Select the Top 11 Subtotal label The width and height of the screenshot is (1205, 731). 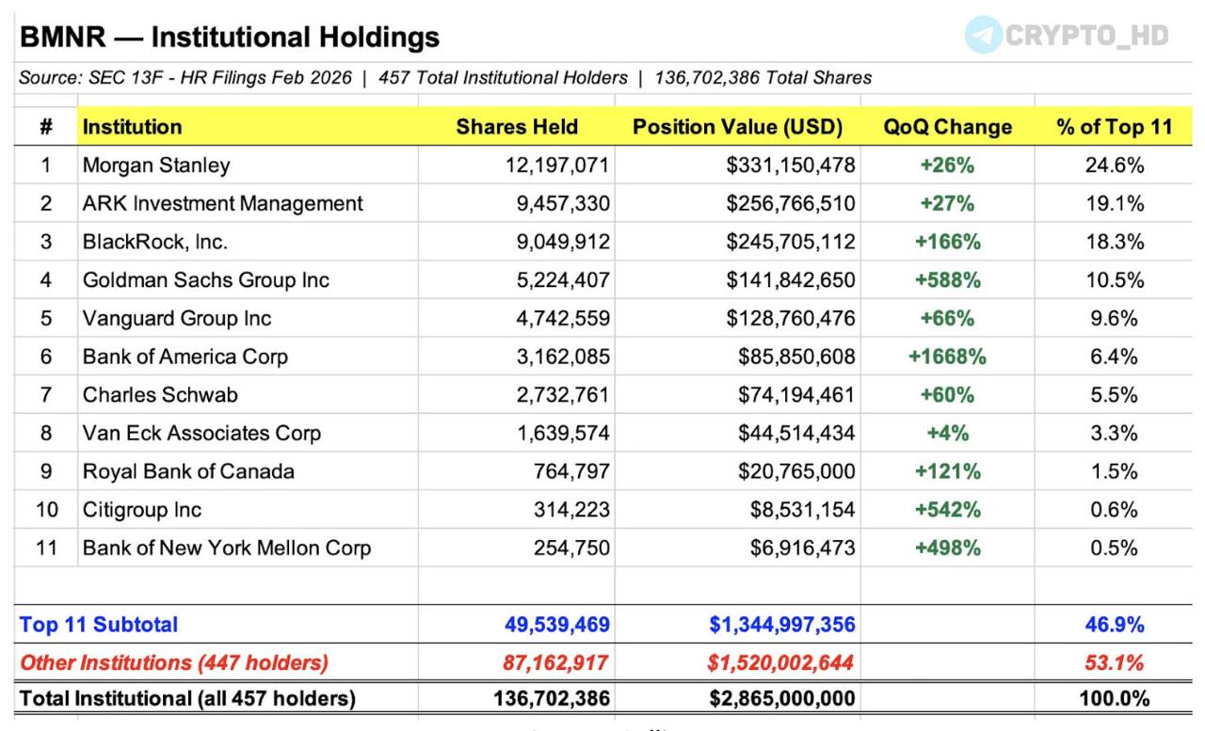coord(99,624)
